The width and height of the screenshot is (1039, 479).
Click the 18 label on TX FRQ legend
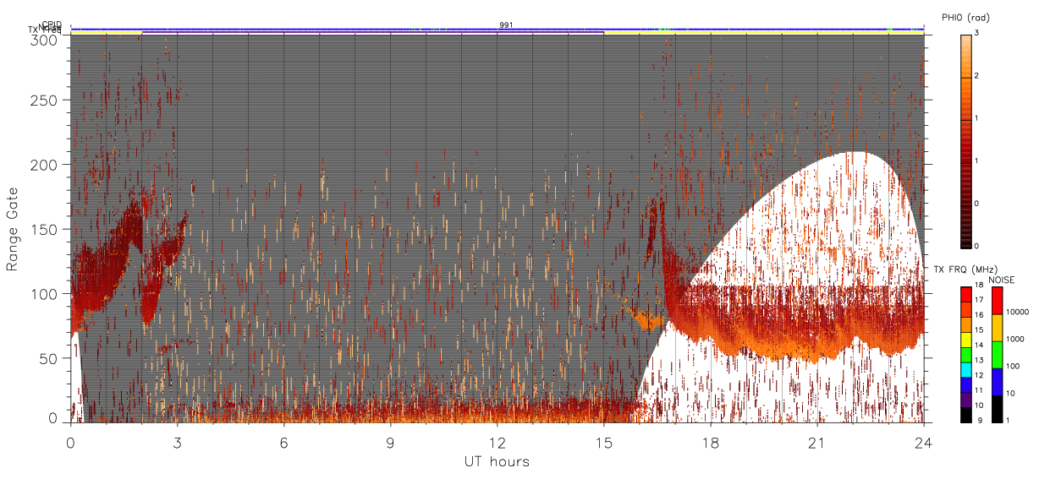tap(979, 285)
